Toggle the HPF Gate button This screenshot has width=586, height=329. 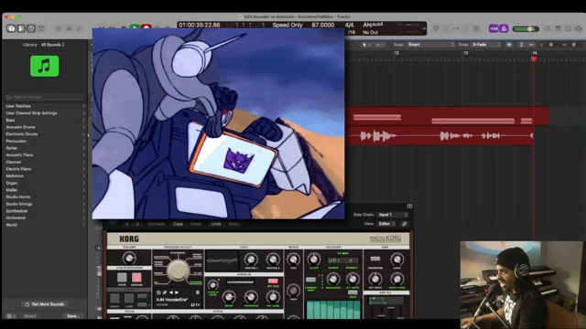tap(273, 281)
